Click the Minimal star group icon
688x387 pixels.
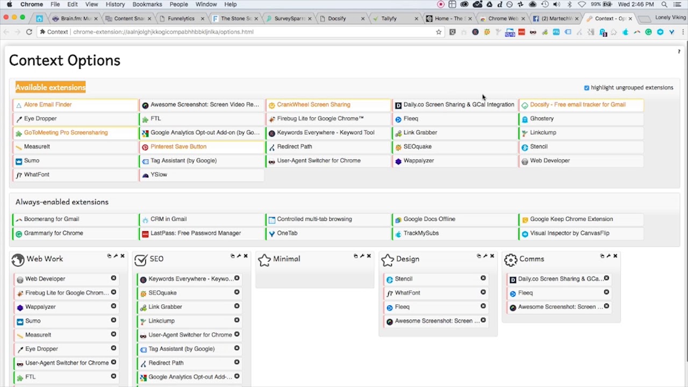[264, 260]
